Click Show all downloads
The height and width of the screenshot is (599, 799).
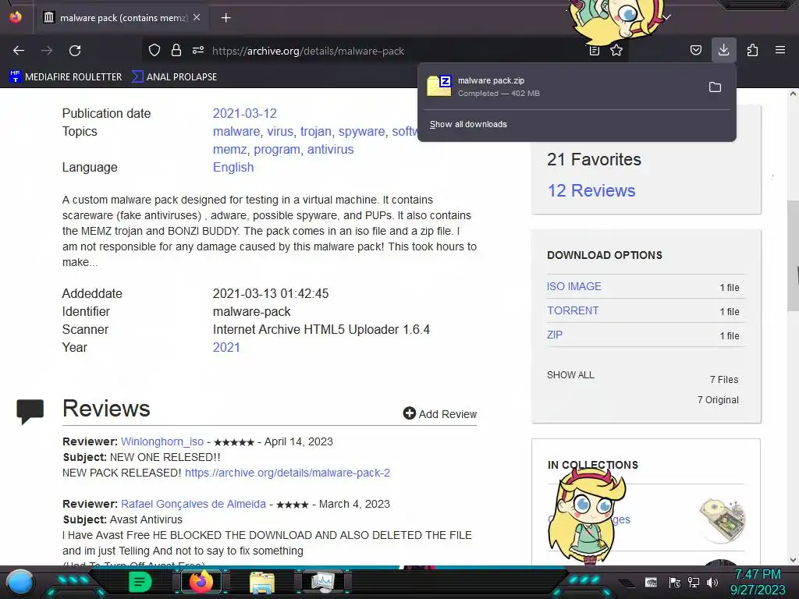[468, 124]
